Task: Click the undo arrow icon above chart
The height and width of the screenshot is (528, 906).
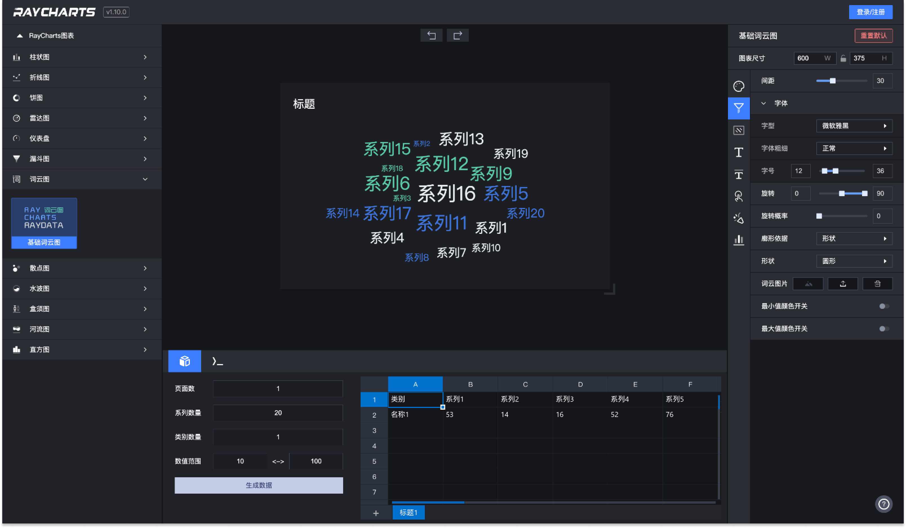Action: point(431,35)
